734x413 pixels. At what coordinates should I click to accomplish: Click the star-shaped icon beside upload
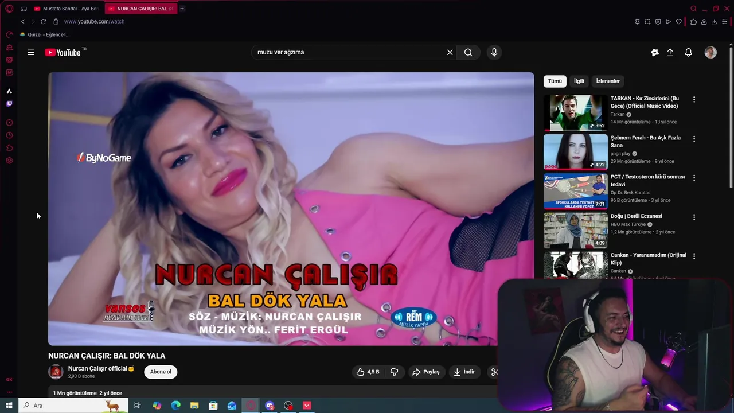click(655, 52)
